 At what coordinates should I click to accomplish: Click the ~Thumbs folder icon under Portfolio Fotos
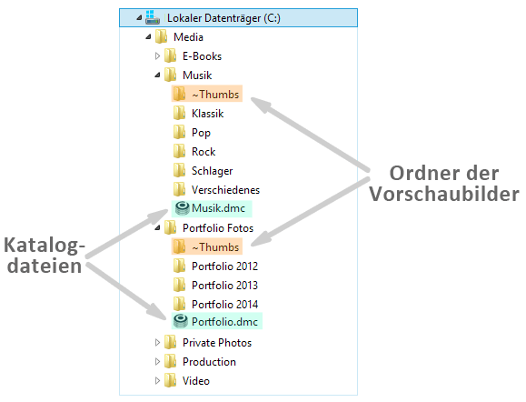click(x=179, y=246)
